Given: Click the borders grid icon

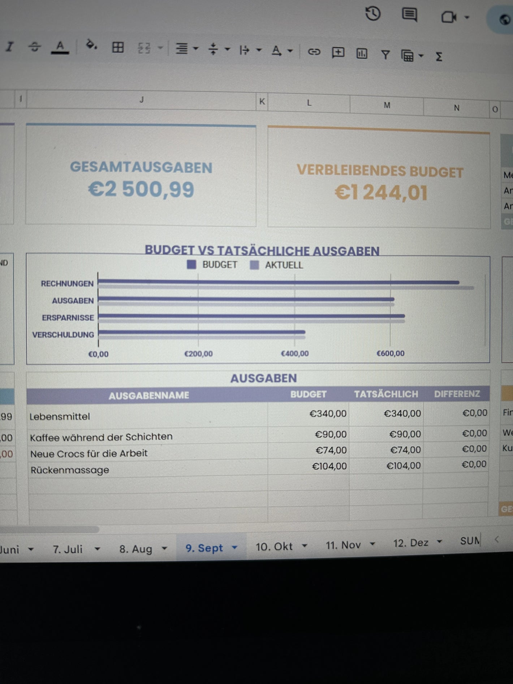Looking at the screenshot, I should (x=118, y=47).
